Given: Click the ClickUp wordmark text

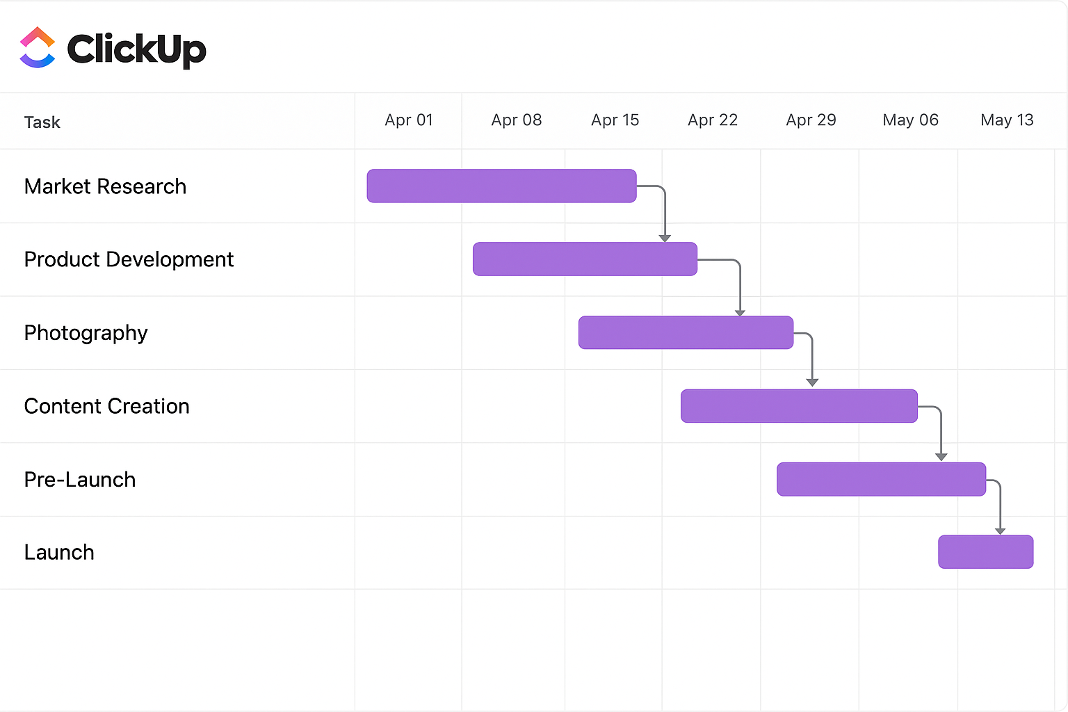Looking at the screenshot, I should tap(136, 49).
